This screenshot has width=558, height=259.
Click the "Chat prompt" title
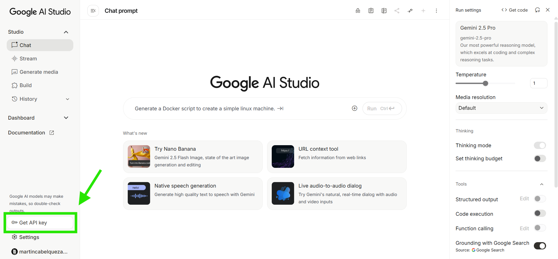coord(121,11)
